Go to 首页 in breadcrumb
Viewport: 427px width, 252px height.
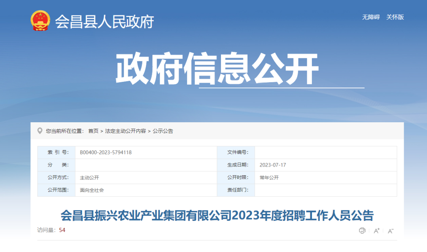(x=93, y=131)
